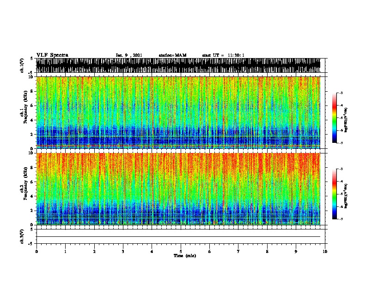366x282 pixels.
Task: Click inside the ch.1 spectrogram panel
Action: 178,112
